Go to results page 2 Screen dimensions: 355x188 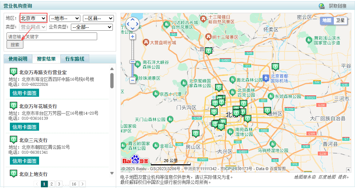point(51,184)
